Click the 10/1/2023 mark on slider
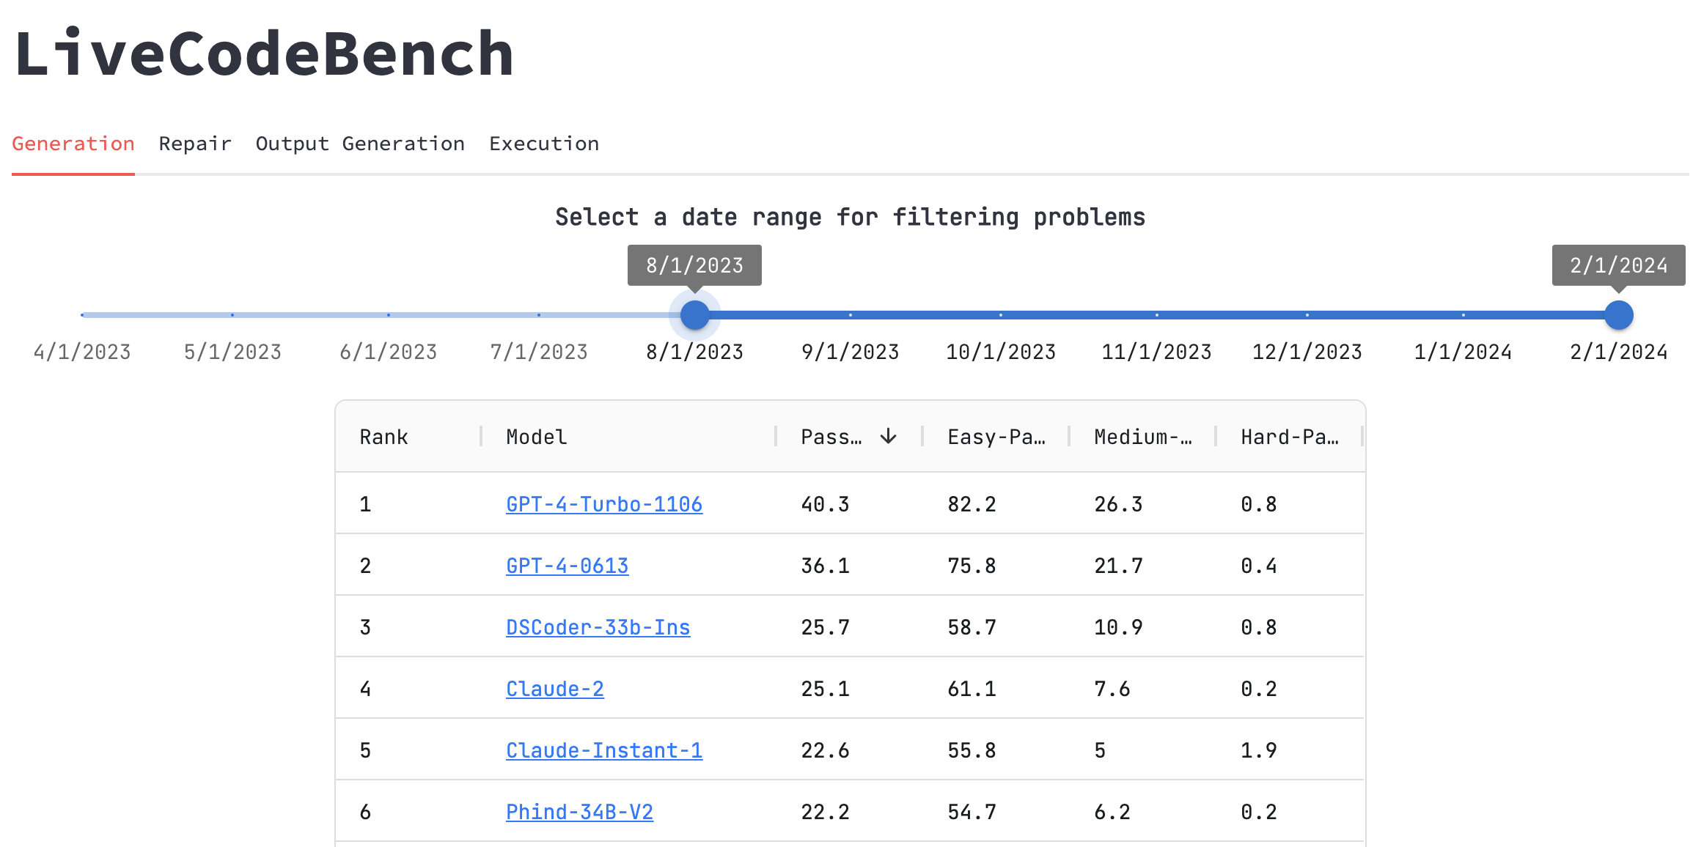Image resolution: width=1704 pixels, height=847 pixels. 1001,315
